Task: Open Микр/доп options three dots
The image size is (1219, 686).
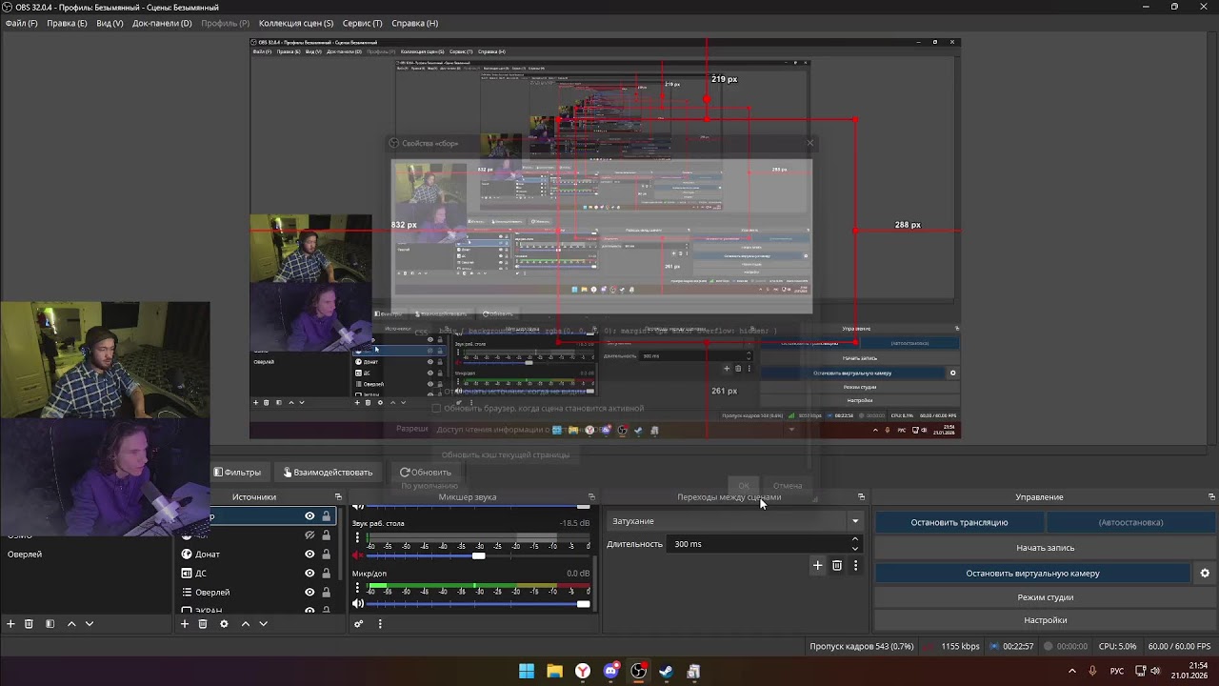Action: [x=357, y=589]
